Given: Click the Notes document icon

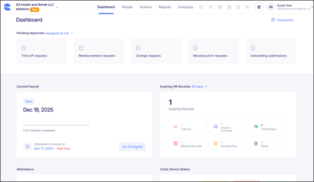Looking at the screenshot, I should pos(256,144).
